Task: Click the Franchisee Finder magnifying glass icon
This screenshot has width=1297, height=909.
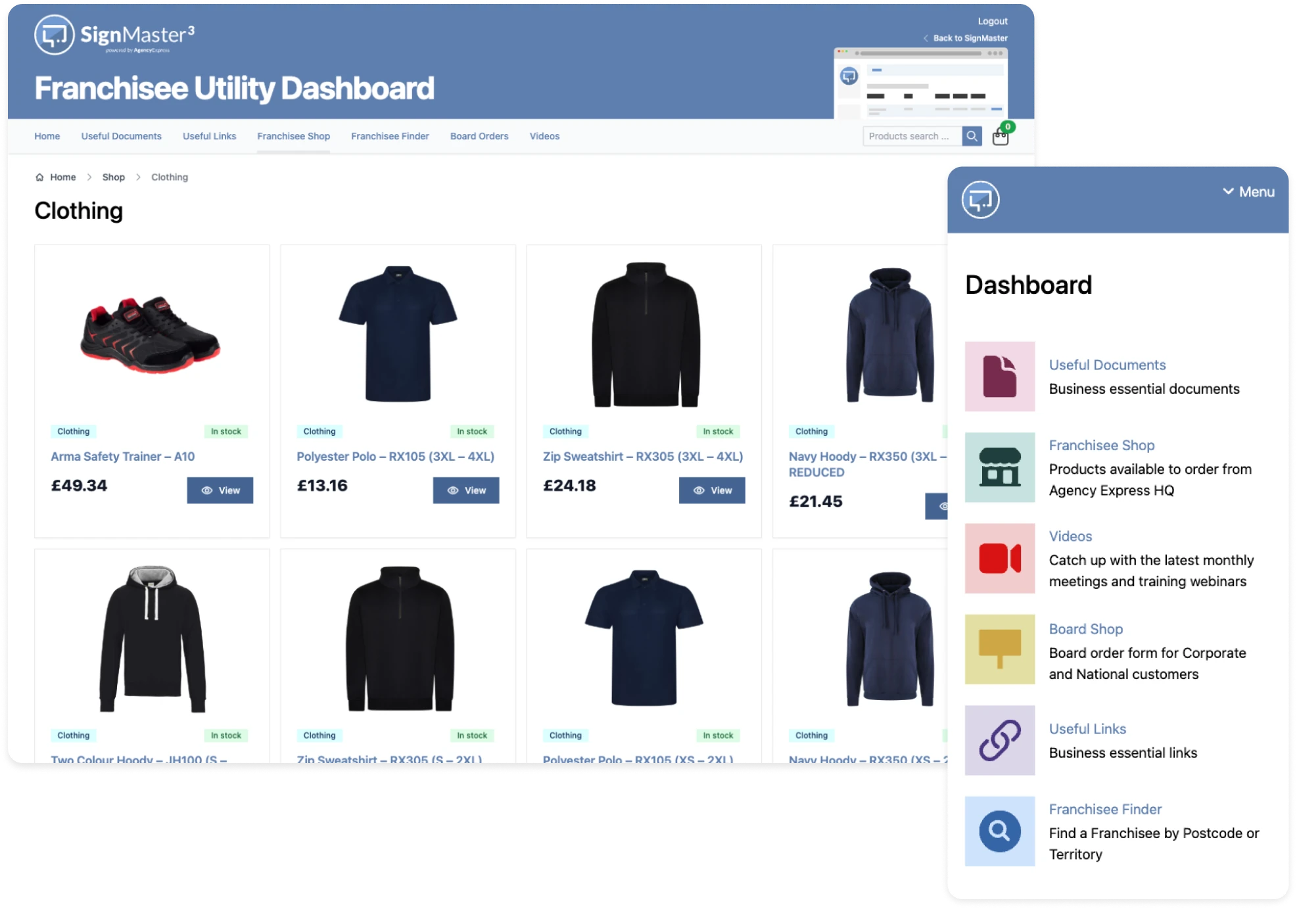Action: (x=999, y=831)
